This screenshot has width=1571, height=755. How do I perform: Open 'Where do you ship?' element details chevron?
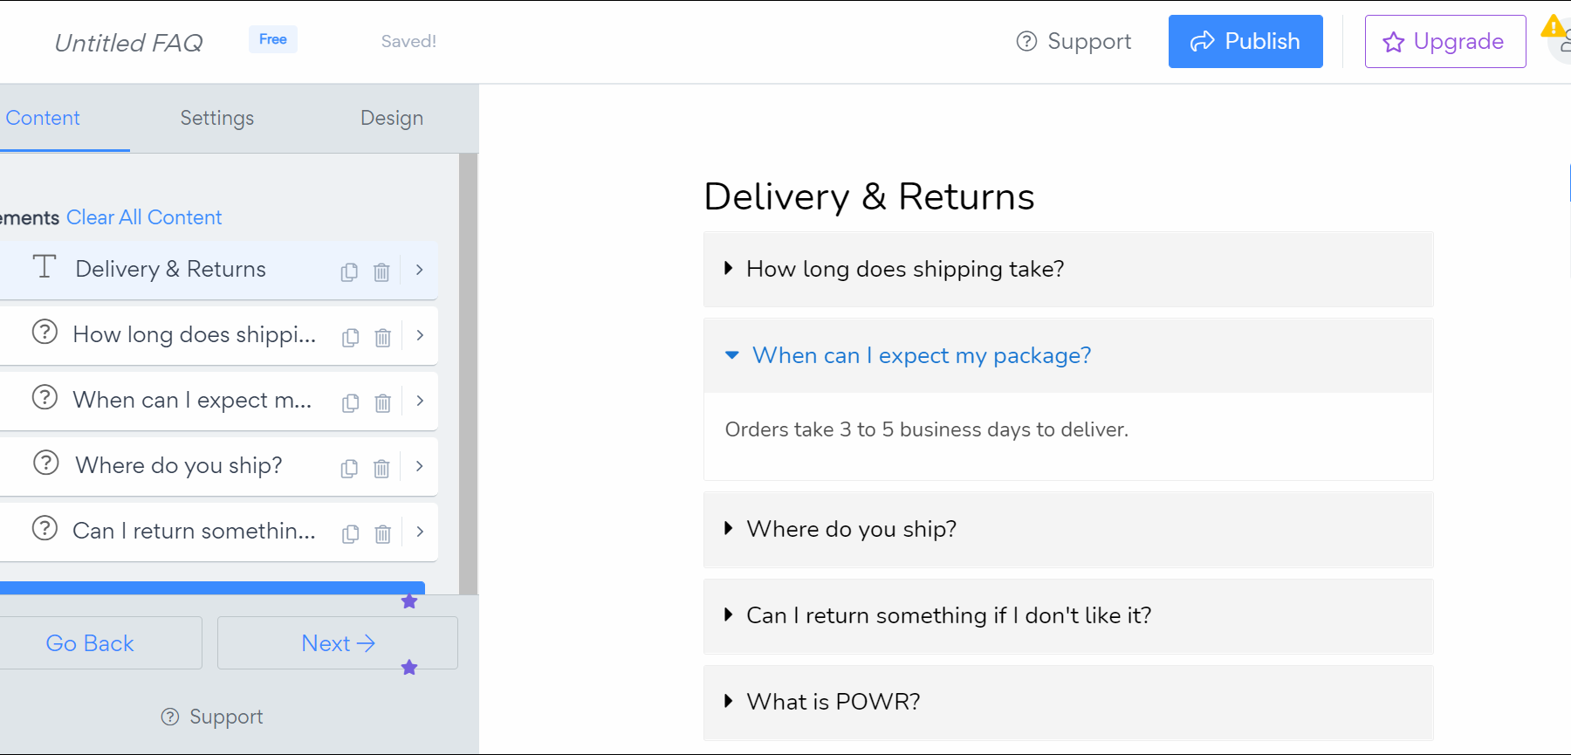click(x=420, y=466)
